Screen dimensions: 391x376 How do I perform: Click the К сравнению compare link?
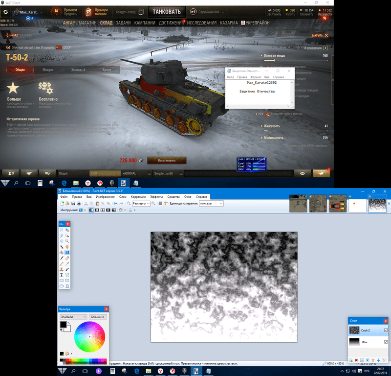click(316, 47)
